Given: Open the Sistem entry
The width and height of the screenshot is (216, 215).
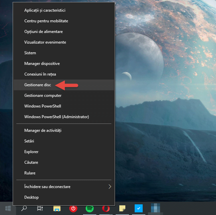Looking at the screenshot, I should tap(64, 53).
